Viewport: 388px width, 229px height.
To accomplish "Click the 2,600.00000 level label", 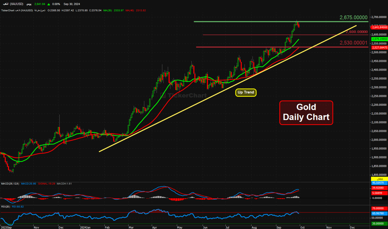I will coord(357,32).
